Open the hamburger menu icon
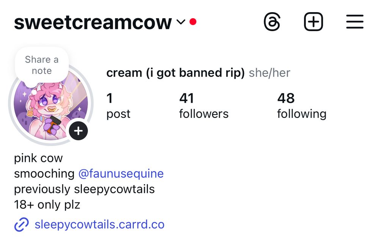379x240 pixels. click(355, 22)
